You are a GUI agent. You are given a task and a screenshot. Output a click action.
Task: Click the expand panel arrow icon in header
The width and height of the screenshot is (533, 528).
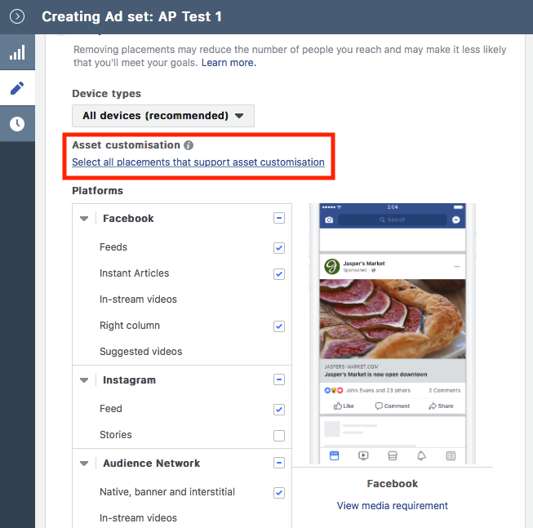click(17, 16)
